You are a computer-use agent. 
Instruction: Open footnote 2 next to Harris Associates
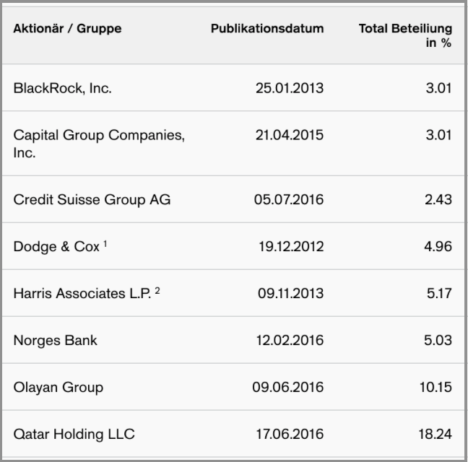[157, 290]
